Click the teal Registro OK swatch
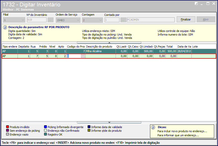 [46, 134]
